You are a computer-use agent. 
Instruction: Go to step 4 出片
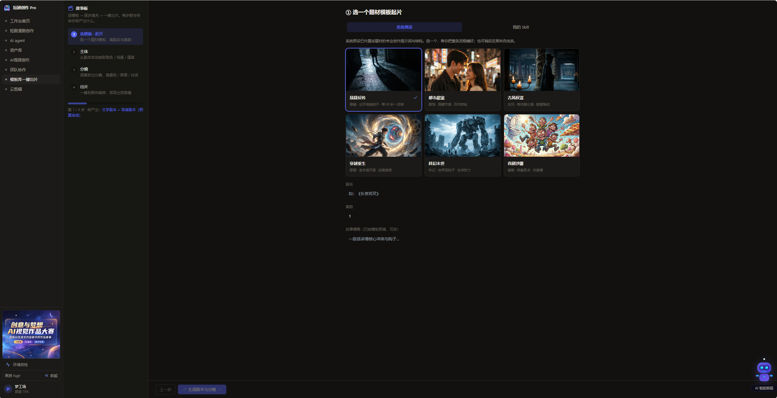click(x=105, y=89)
